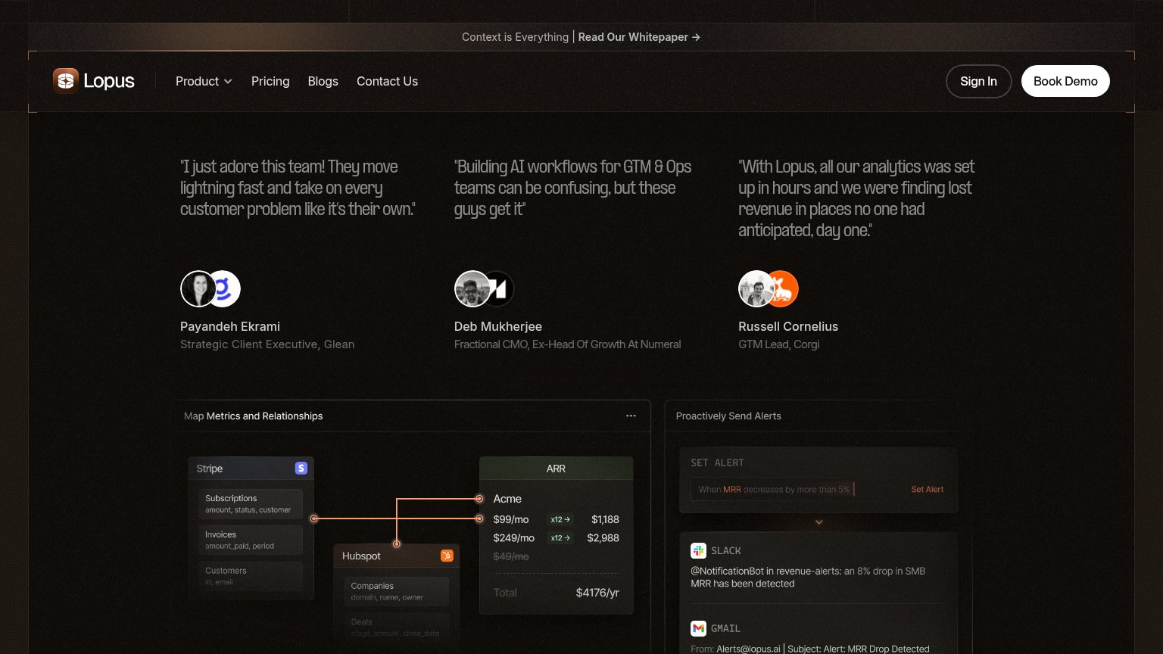Open the Read Our Whitepaper link
This screenshot has height=654, width=1163.
click(639, 37)
